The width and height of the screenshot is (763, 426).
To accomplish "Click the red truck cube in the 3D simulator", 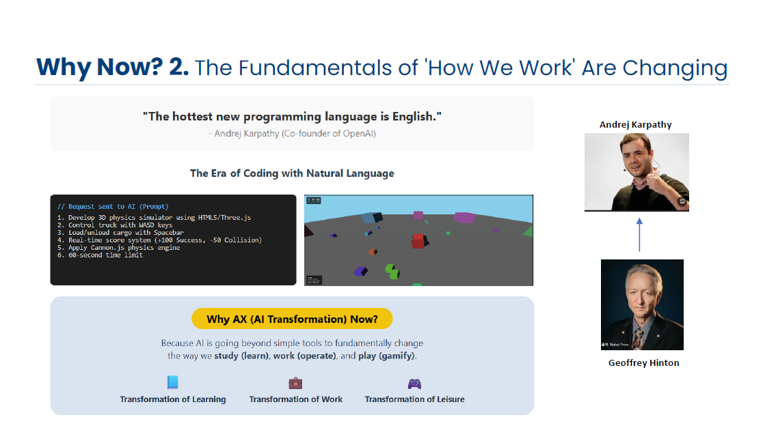I will tap(418, 240).
